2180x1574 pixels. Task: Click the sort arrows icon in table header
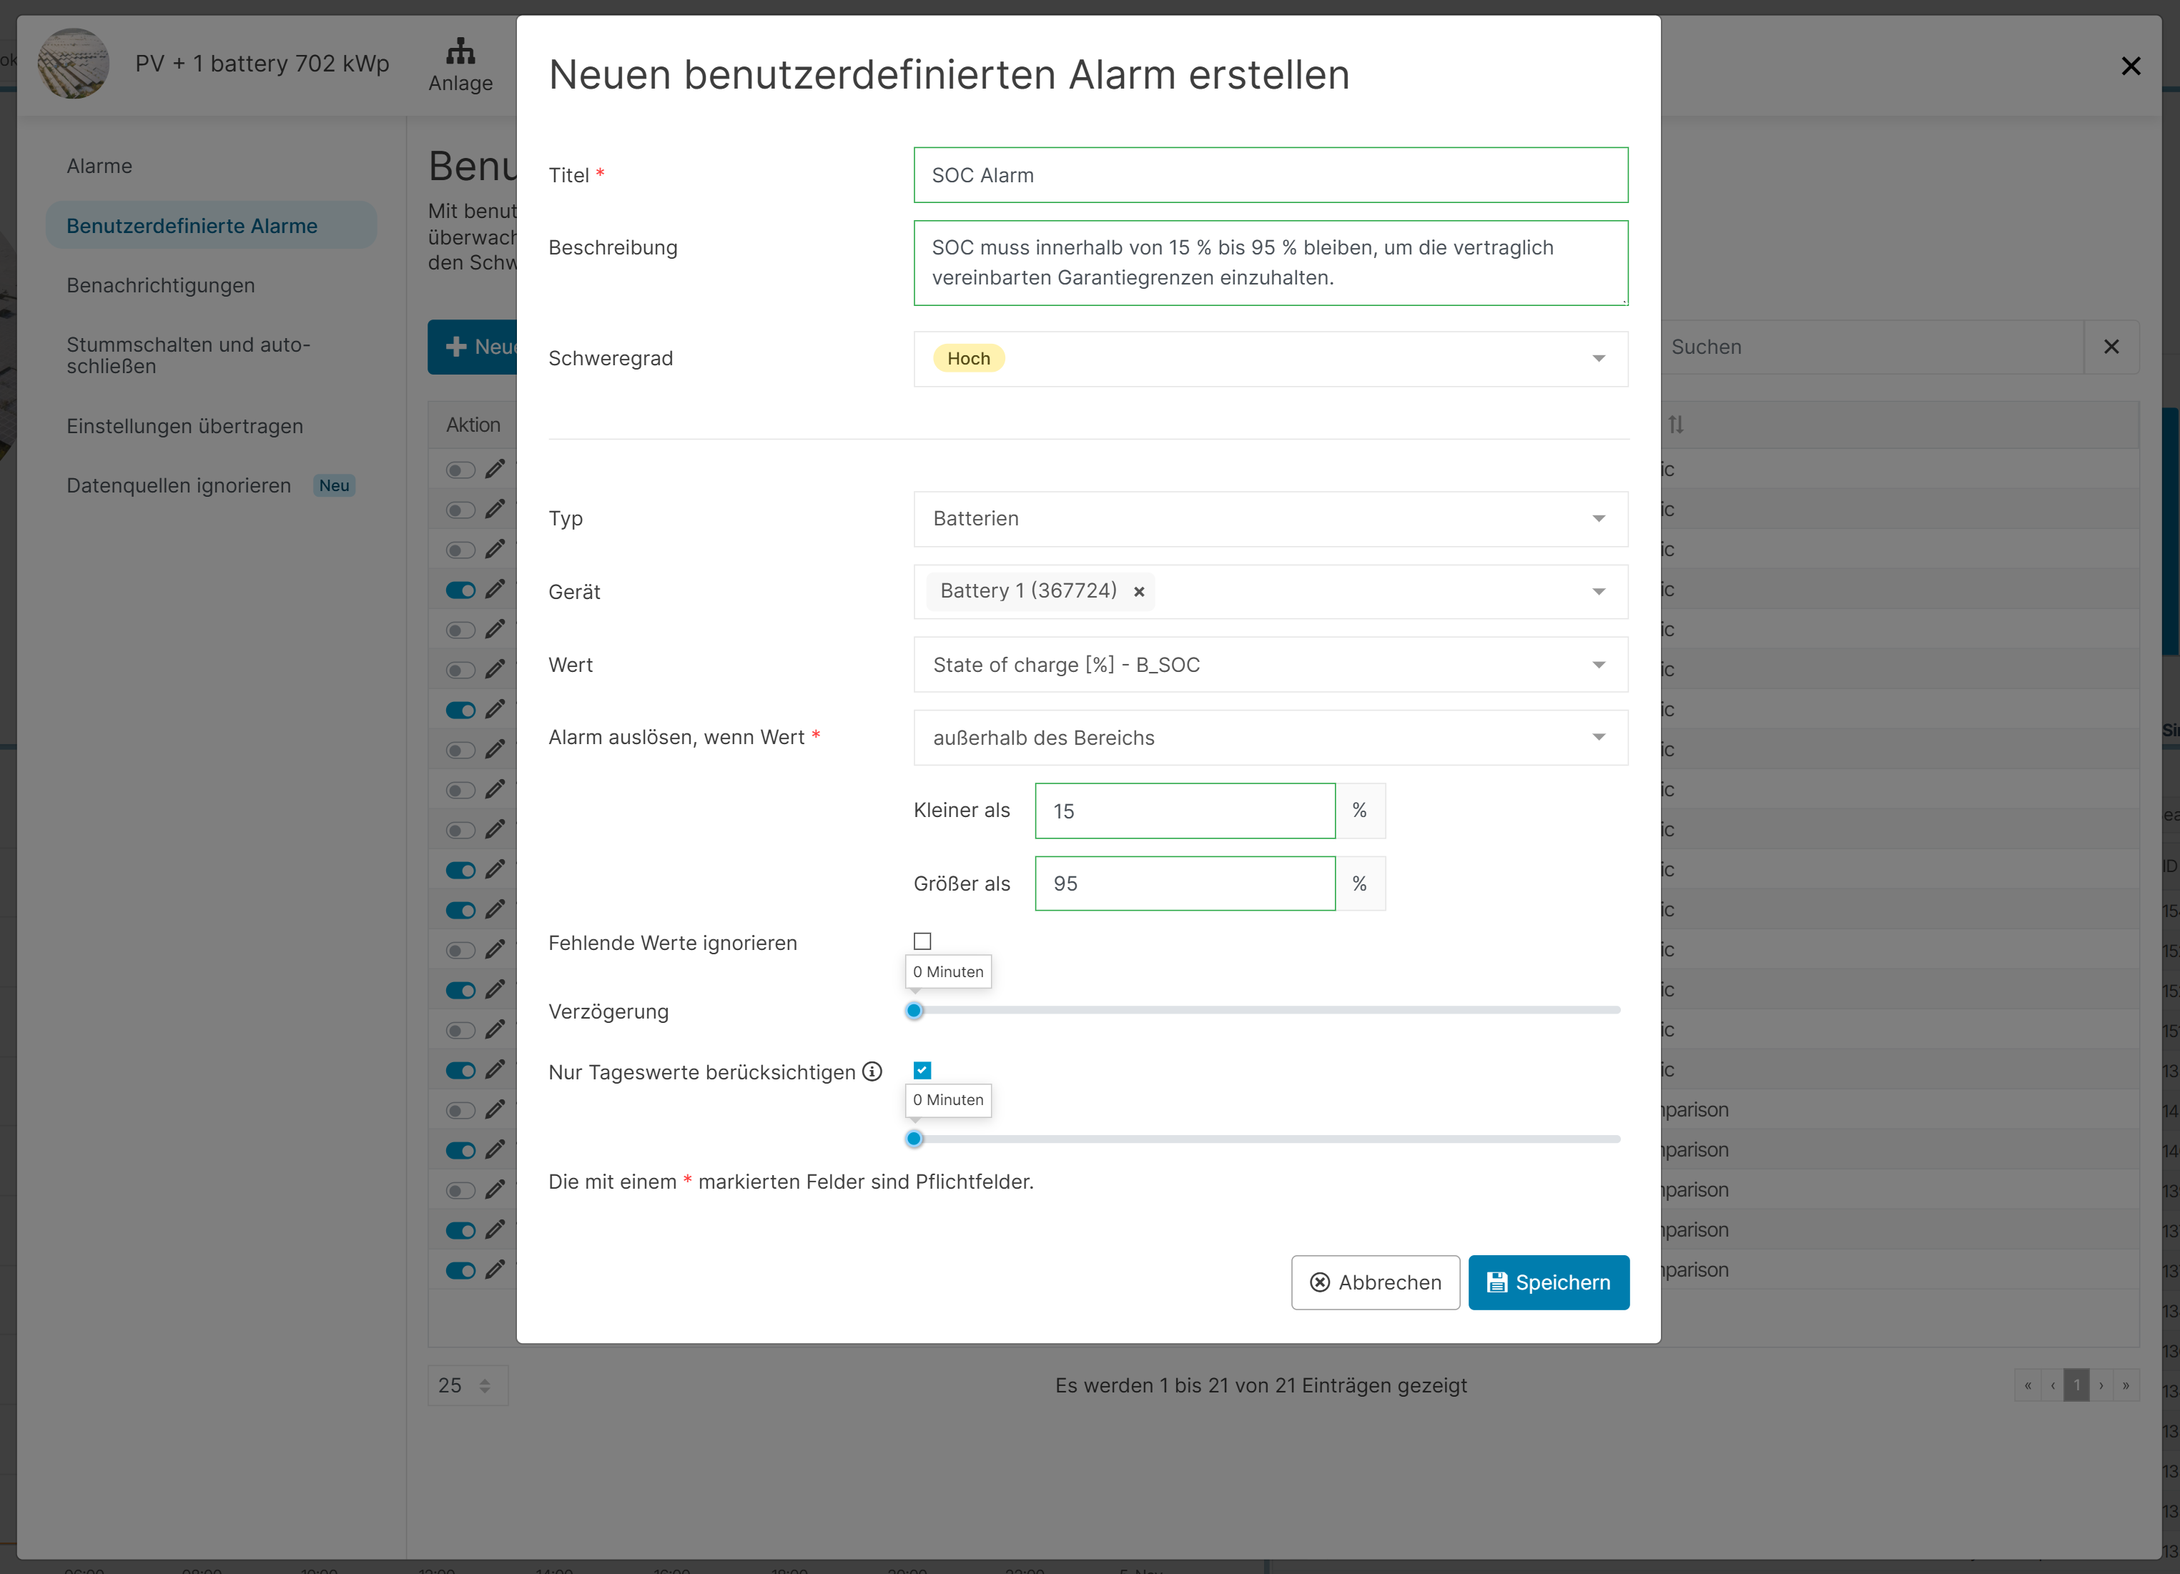click(1675, 425)
